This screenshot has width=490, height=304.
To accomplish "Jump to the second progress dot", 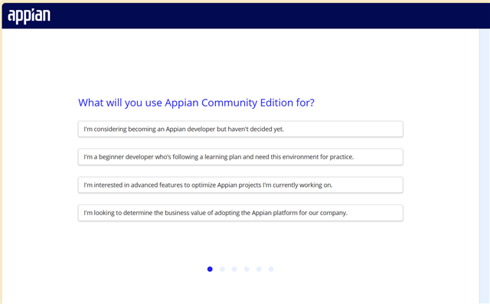I will pyautogui.click(x=222, y=269).
